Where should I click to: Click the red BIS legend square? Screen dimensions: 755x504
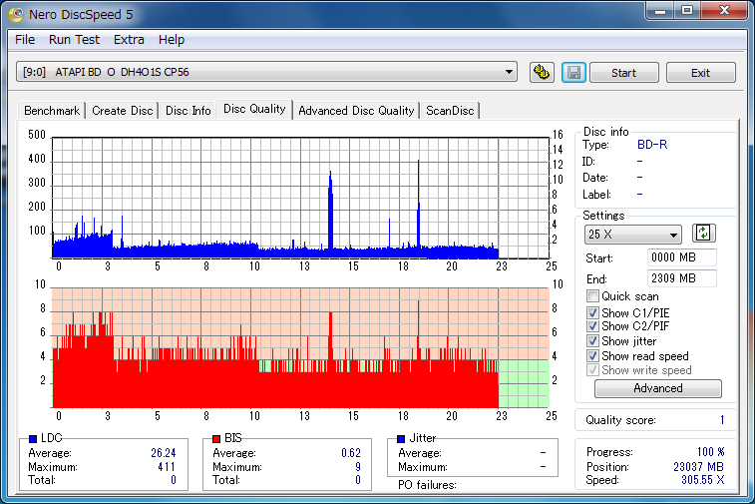coord(216,438)
